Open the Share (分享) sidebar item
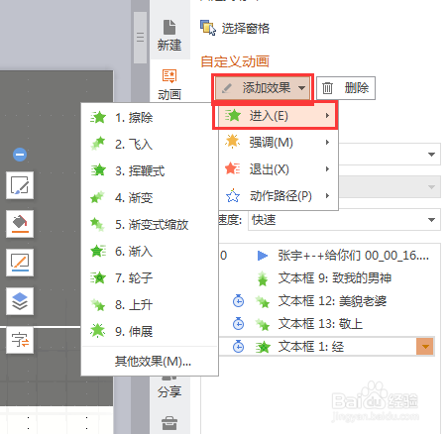Image resolution: width=448 pixels, height=434 pixels. [169, 391]
